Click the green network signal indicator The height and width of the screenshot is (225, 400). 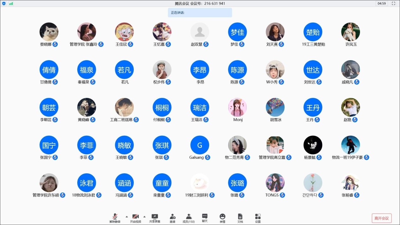[11, 3]
